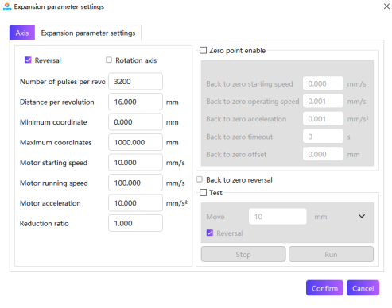Click the Move label in Test section
This screenshot has width=392, height=308.
click(215, 217)
